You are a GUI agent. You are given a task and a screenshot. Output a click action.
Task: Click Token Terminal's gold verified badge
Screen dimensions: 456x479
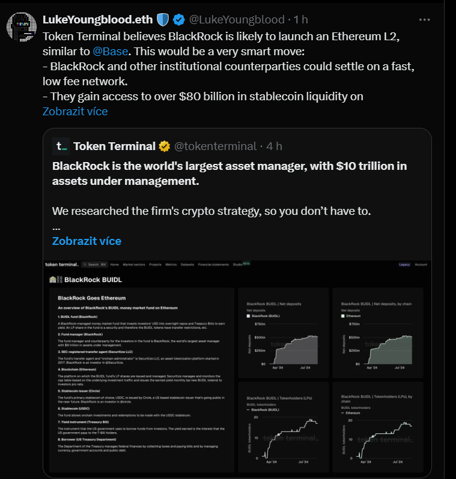click(x=165, y=146)
